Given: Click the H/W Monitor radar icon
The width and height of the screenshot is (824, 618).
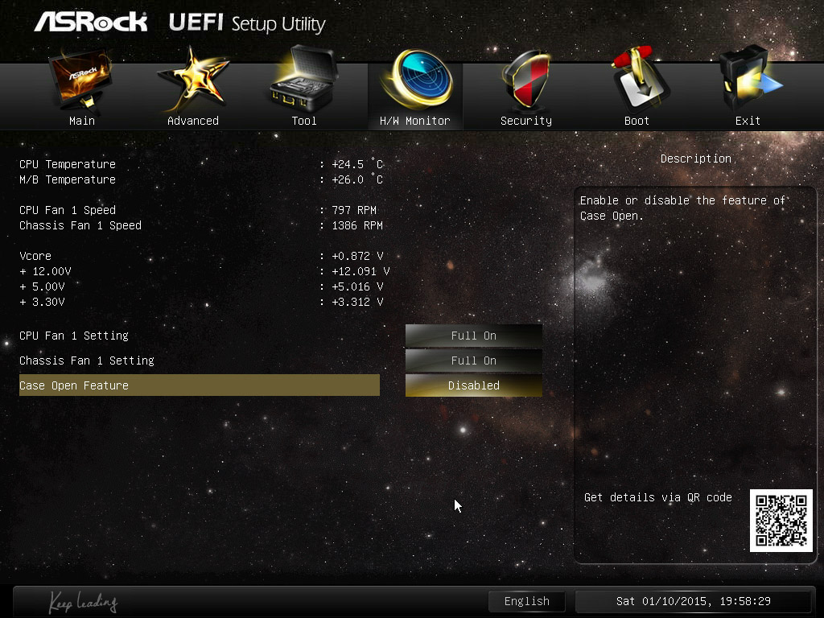Looking at the screenshot, I should (x=415, y=80).
